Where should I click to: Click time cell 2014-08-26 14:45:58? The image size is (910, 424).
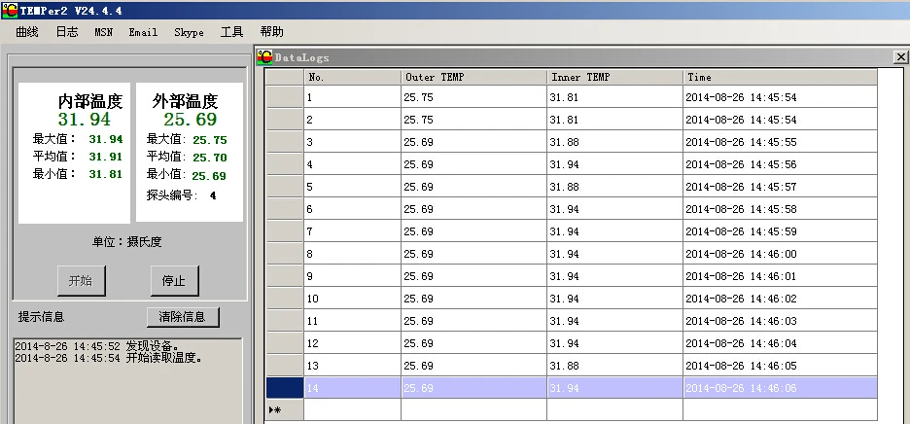pyautogui.click(x=780, y=209)
